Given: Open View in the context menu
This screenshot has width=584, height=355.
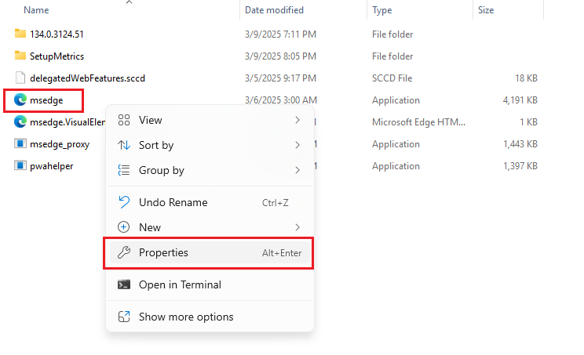Looking at the screenshot, I should click(x=210, y=120).
